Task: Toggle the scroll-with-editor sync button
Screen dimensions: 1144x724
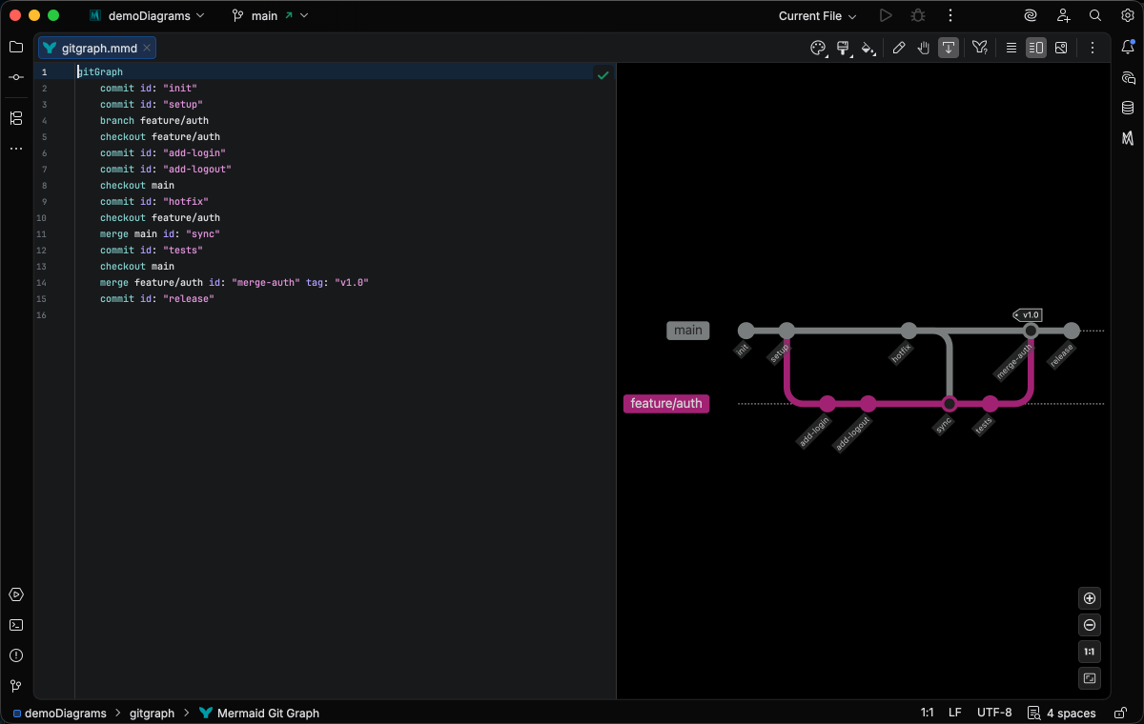Action: tap(949, 48)
